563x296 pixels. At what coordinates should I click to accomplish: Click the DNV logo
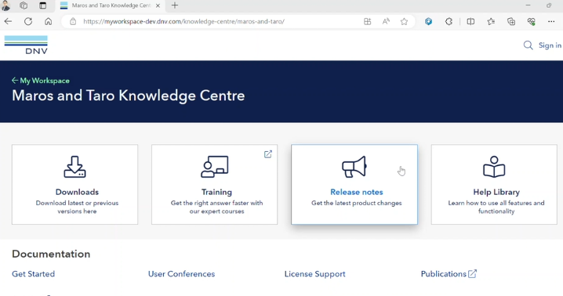click(26, 45)
